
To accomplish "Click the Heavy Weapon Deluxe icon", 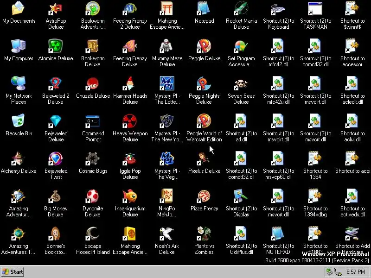I will coord(130,121).
